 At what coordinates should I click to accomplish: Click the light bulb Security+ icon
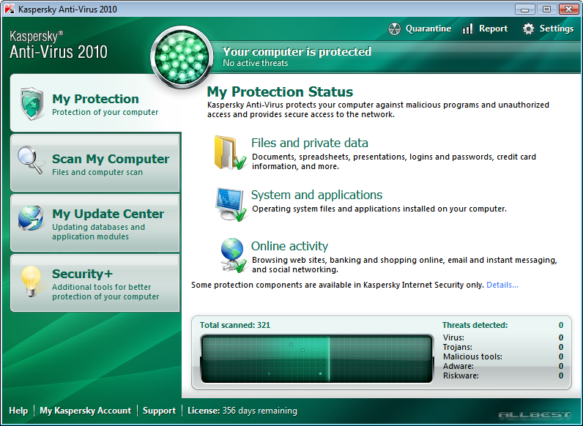coord(31,281)
